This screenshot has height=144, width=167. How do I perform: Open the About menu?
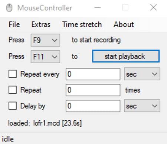(x=124, y=24)
